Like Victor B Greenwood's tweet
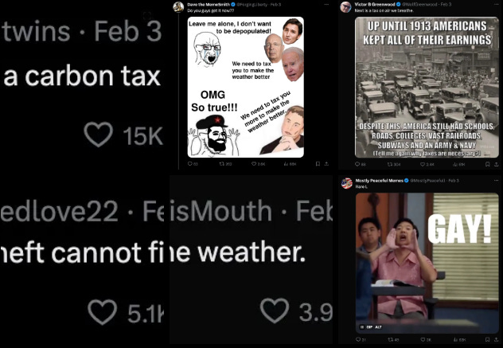Screen dimensions: 503x348 (x=423, y=164)
